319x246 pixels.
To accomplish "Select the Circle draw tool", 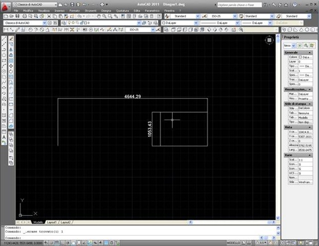I will pyautogui.click(x=4, y=71).
